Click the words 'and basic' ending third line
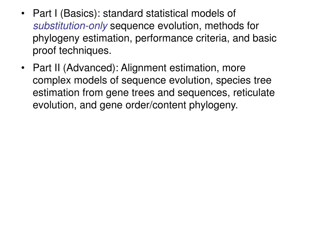309x232 pixels. [x=255, y=38]
